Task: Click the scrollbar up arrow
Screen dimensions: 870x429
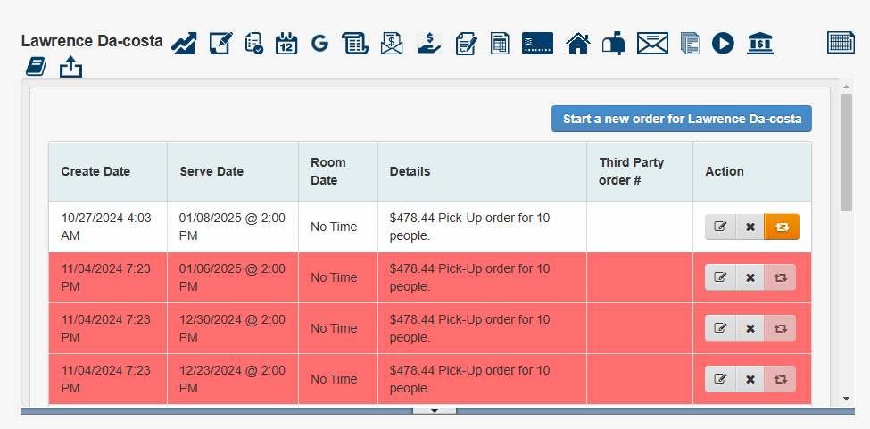Action: [846, 87]
